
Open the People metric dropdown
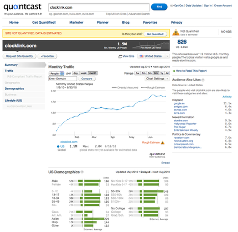point(56,73)
